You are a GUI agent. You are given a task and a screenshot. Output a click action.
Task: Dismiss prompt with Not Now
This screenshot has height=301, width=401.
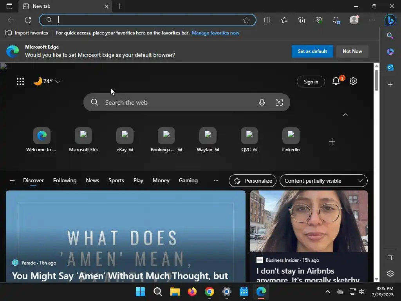pyautogui.click(x=352, y=51)
